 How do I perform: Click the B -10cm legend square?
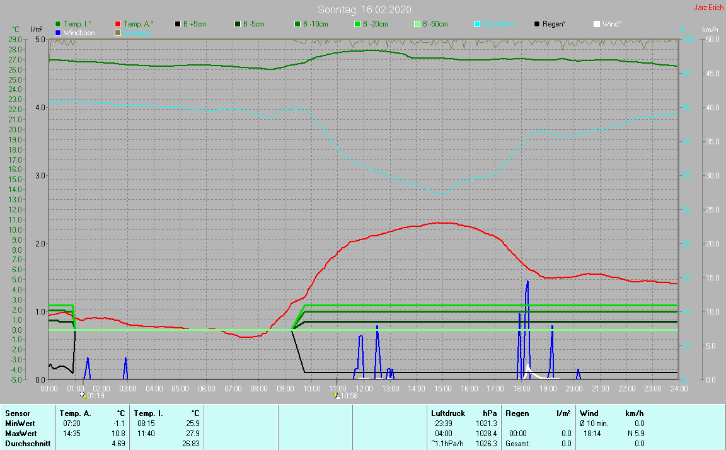click(297, 24)
